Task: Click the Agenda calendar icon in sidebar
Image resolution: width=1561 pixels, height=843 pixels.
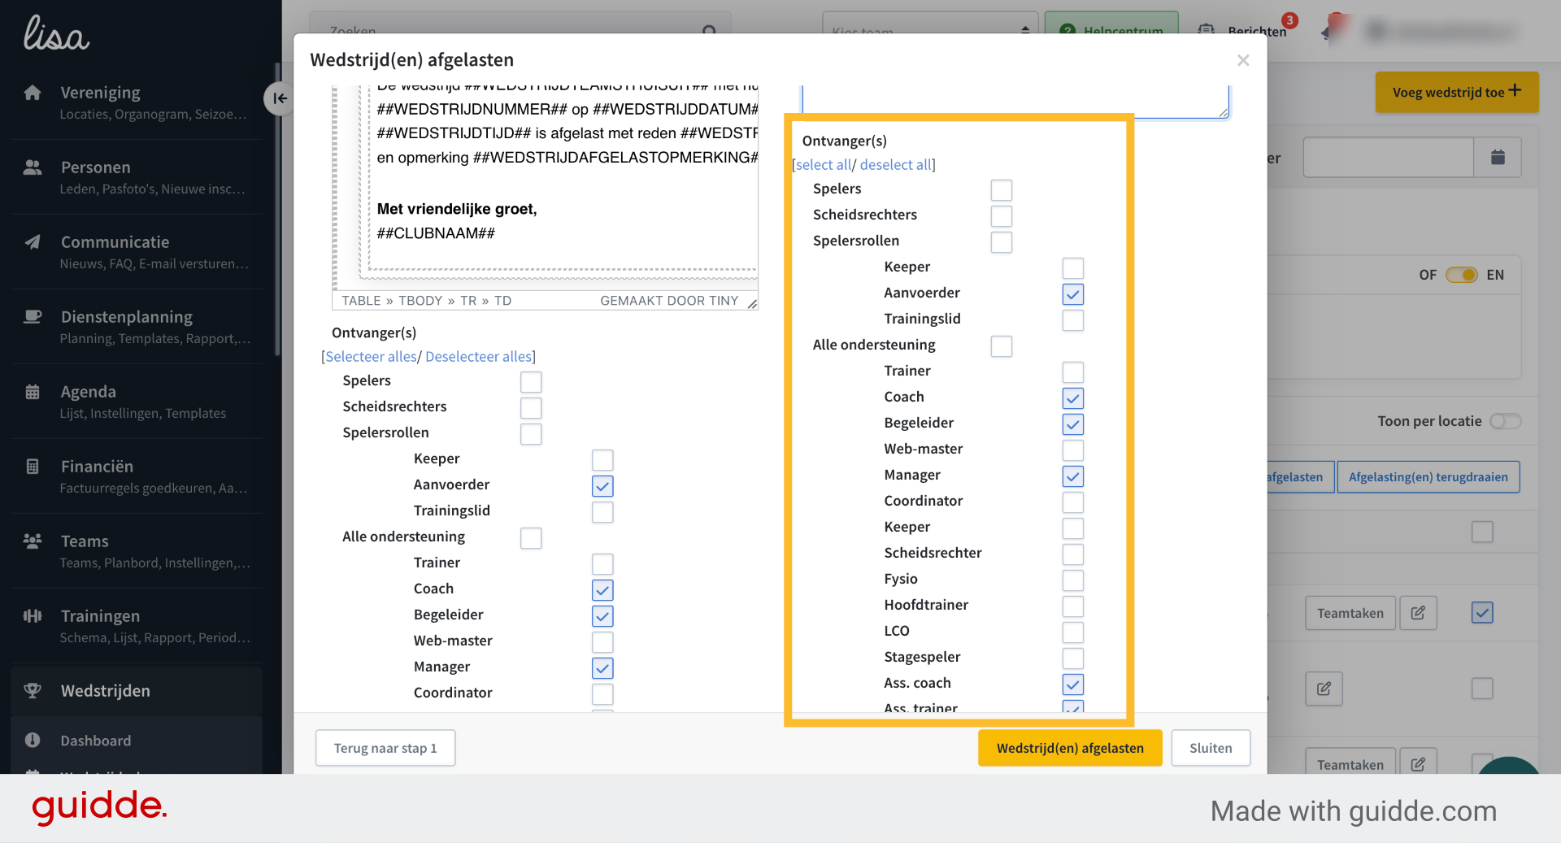Action: [x=33, y=392]
